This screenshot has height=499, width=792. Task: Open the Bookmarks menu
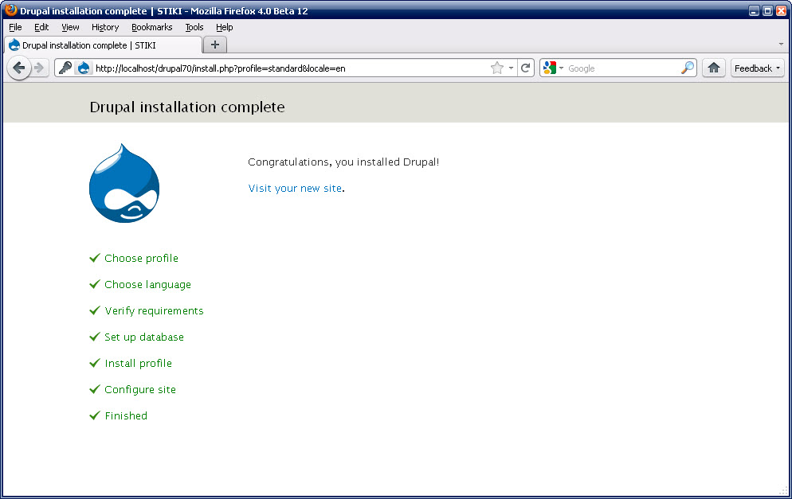tap(151, 27)
